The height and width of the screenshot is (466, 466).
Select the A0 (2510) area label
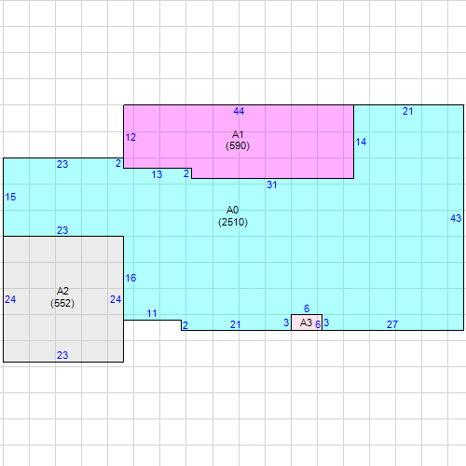point(233,216)
